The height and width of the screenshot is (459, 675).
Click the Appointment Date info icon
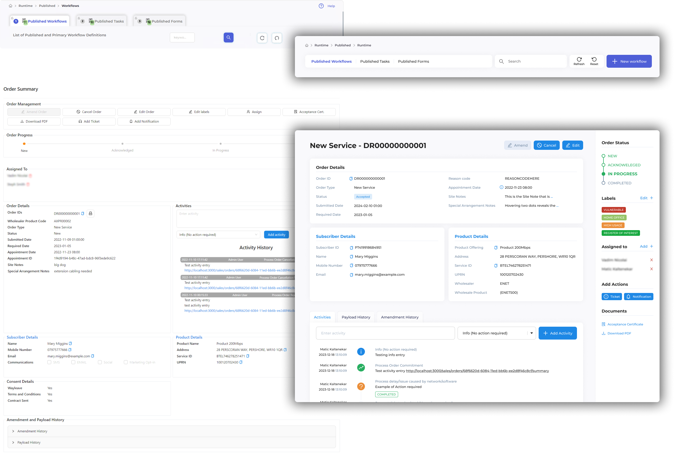tap(501, 187)
